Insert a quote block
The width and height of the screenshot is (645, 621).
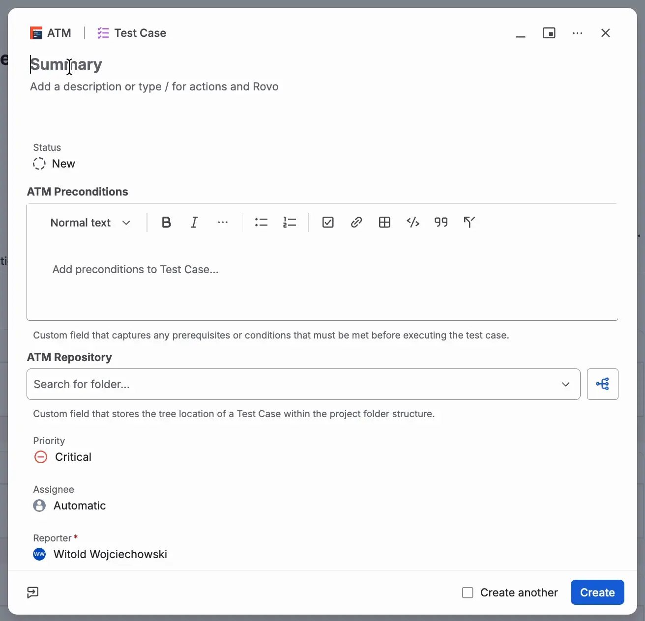(441, 223)
